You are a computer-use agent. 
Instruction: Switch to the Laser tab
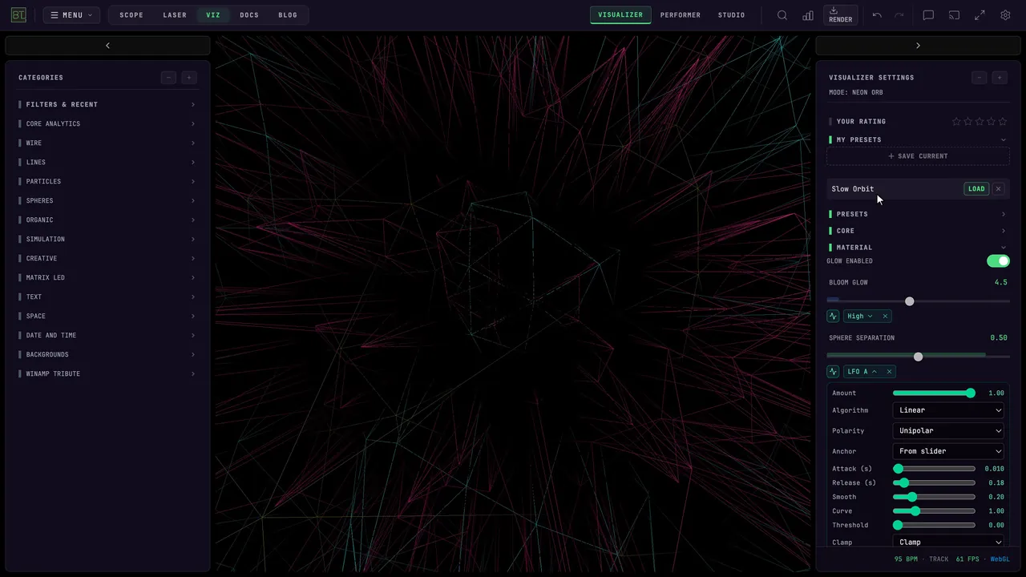click(175, 15)
